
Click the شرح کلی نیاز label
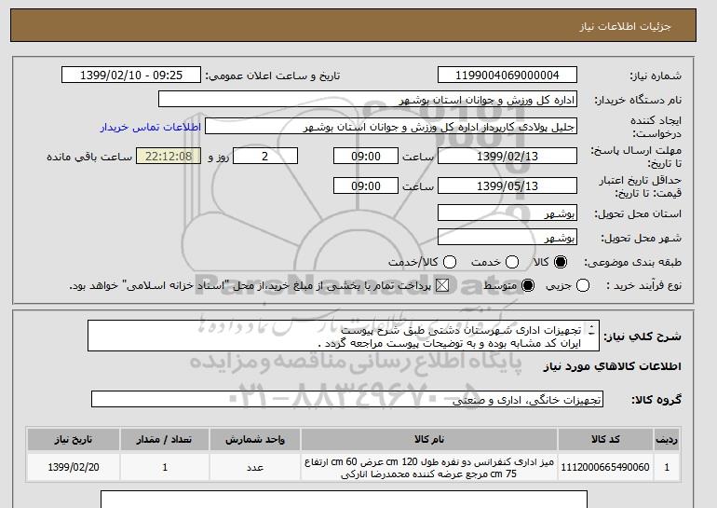pos(643,336)
